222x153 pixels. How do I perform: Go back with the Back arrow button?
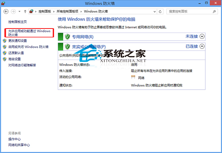tap(6, 11)
